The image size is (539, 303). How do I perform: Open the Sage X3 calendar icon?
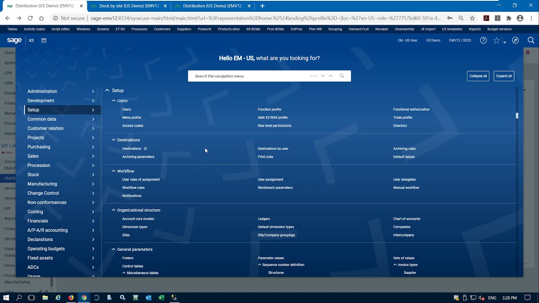pyautogui.click(x=44, y=40)
